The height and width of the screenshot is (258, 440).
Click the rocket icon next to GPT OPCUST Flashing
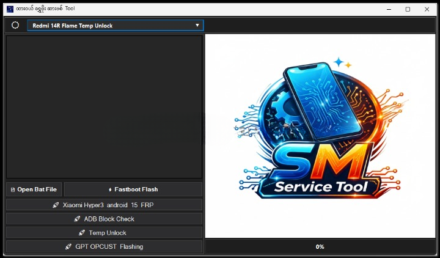pyautogui.click(x=68, y=247)
